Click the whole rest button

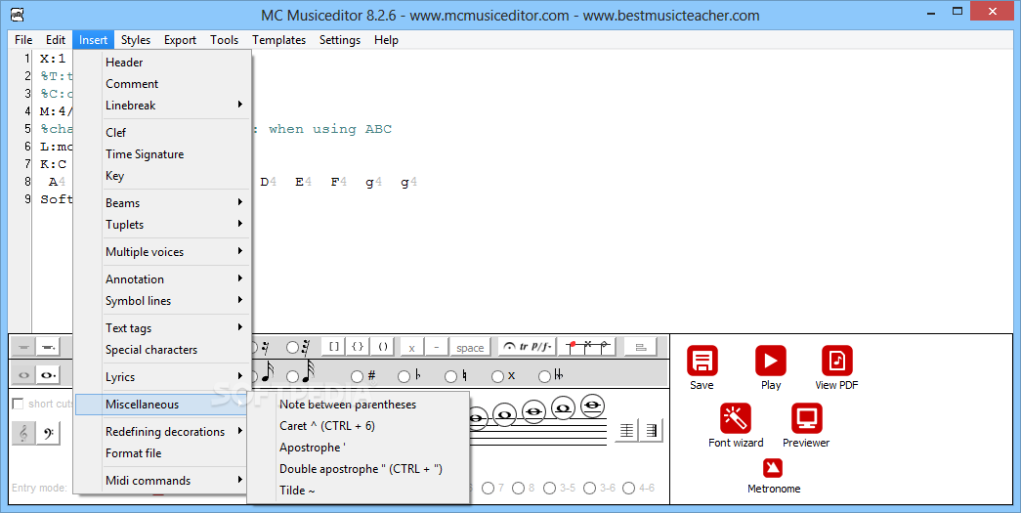(x=23, y=347)
